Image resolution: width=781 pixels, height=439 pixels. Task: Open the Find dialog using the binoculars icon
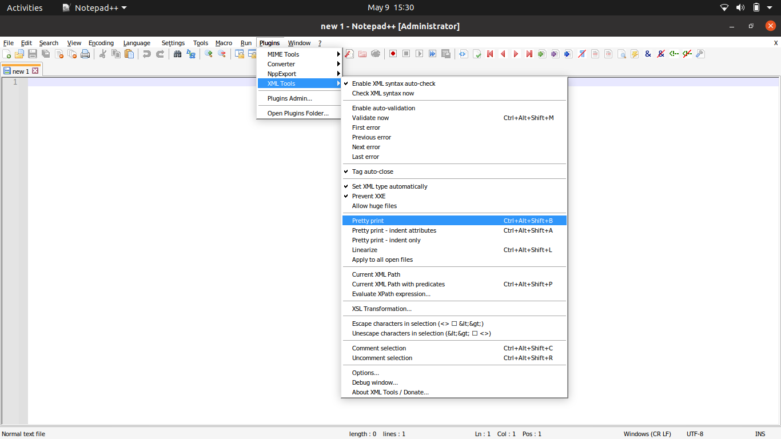(x=178, y=54)
